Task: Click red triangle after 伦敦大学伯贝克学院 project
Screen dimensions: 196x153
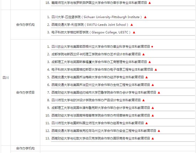Action: 153,138
